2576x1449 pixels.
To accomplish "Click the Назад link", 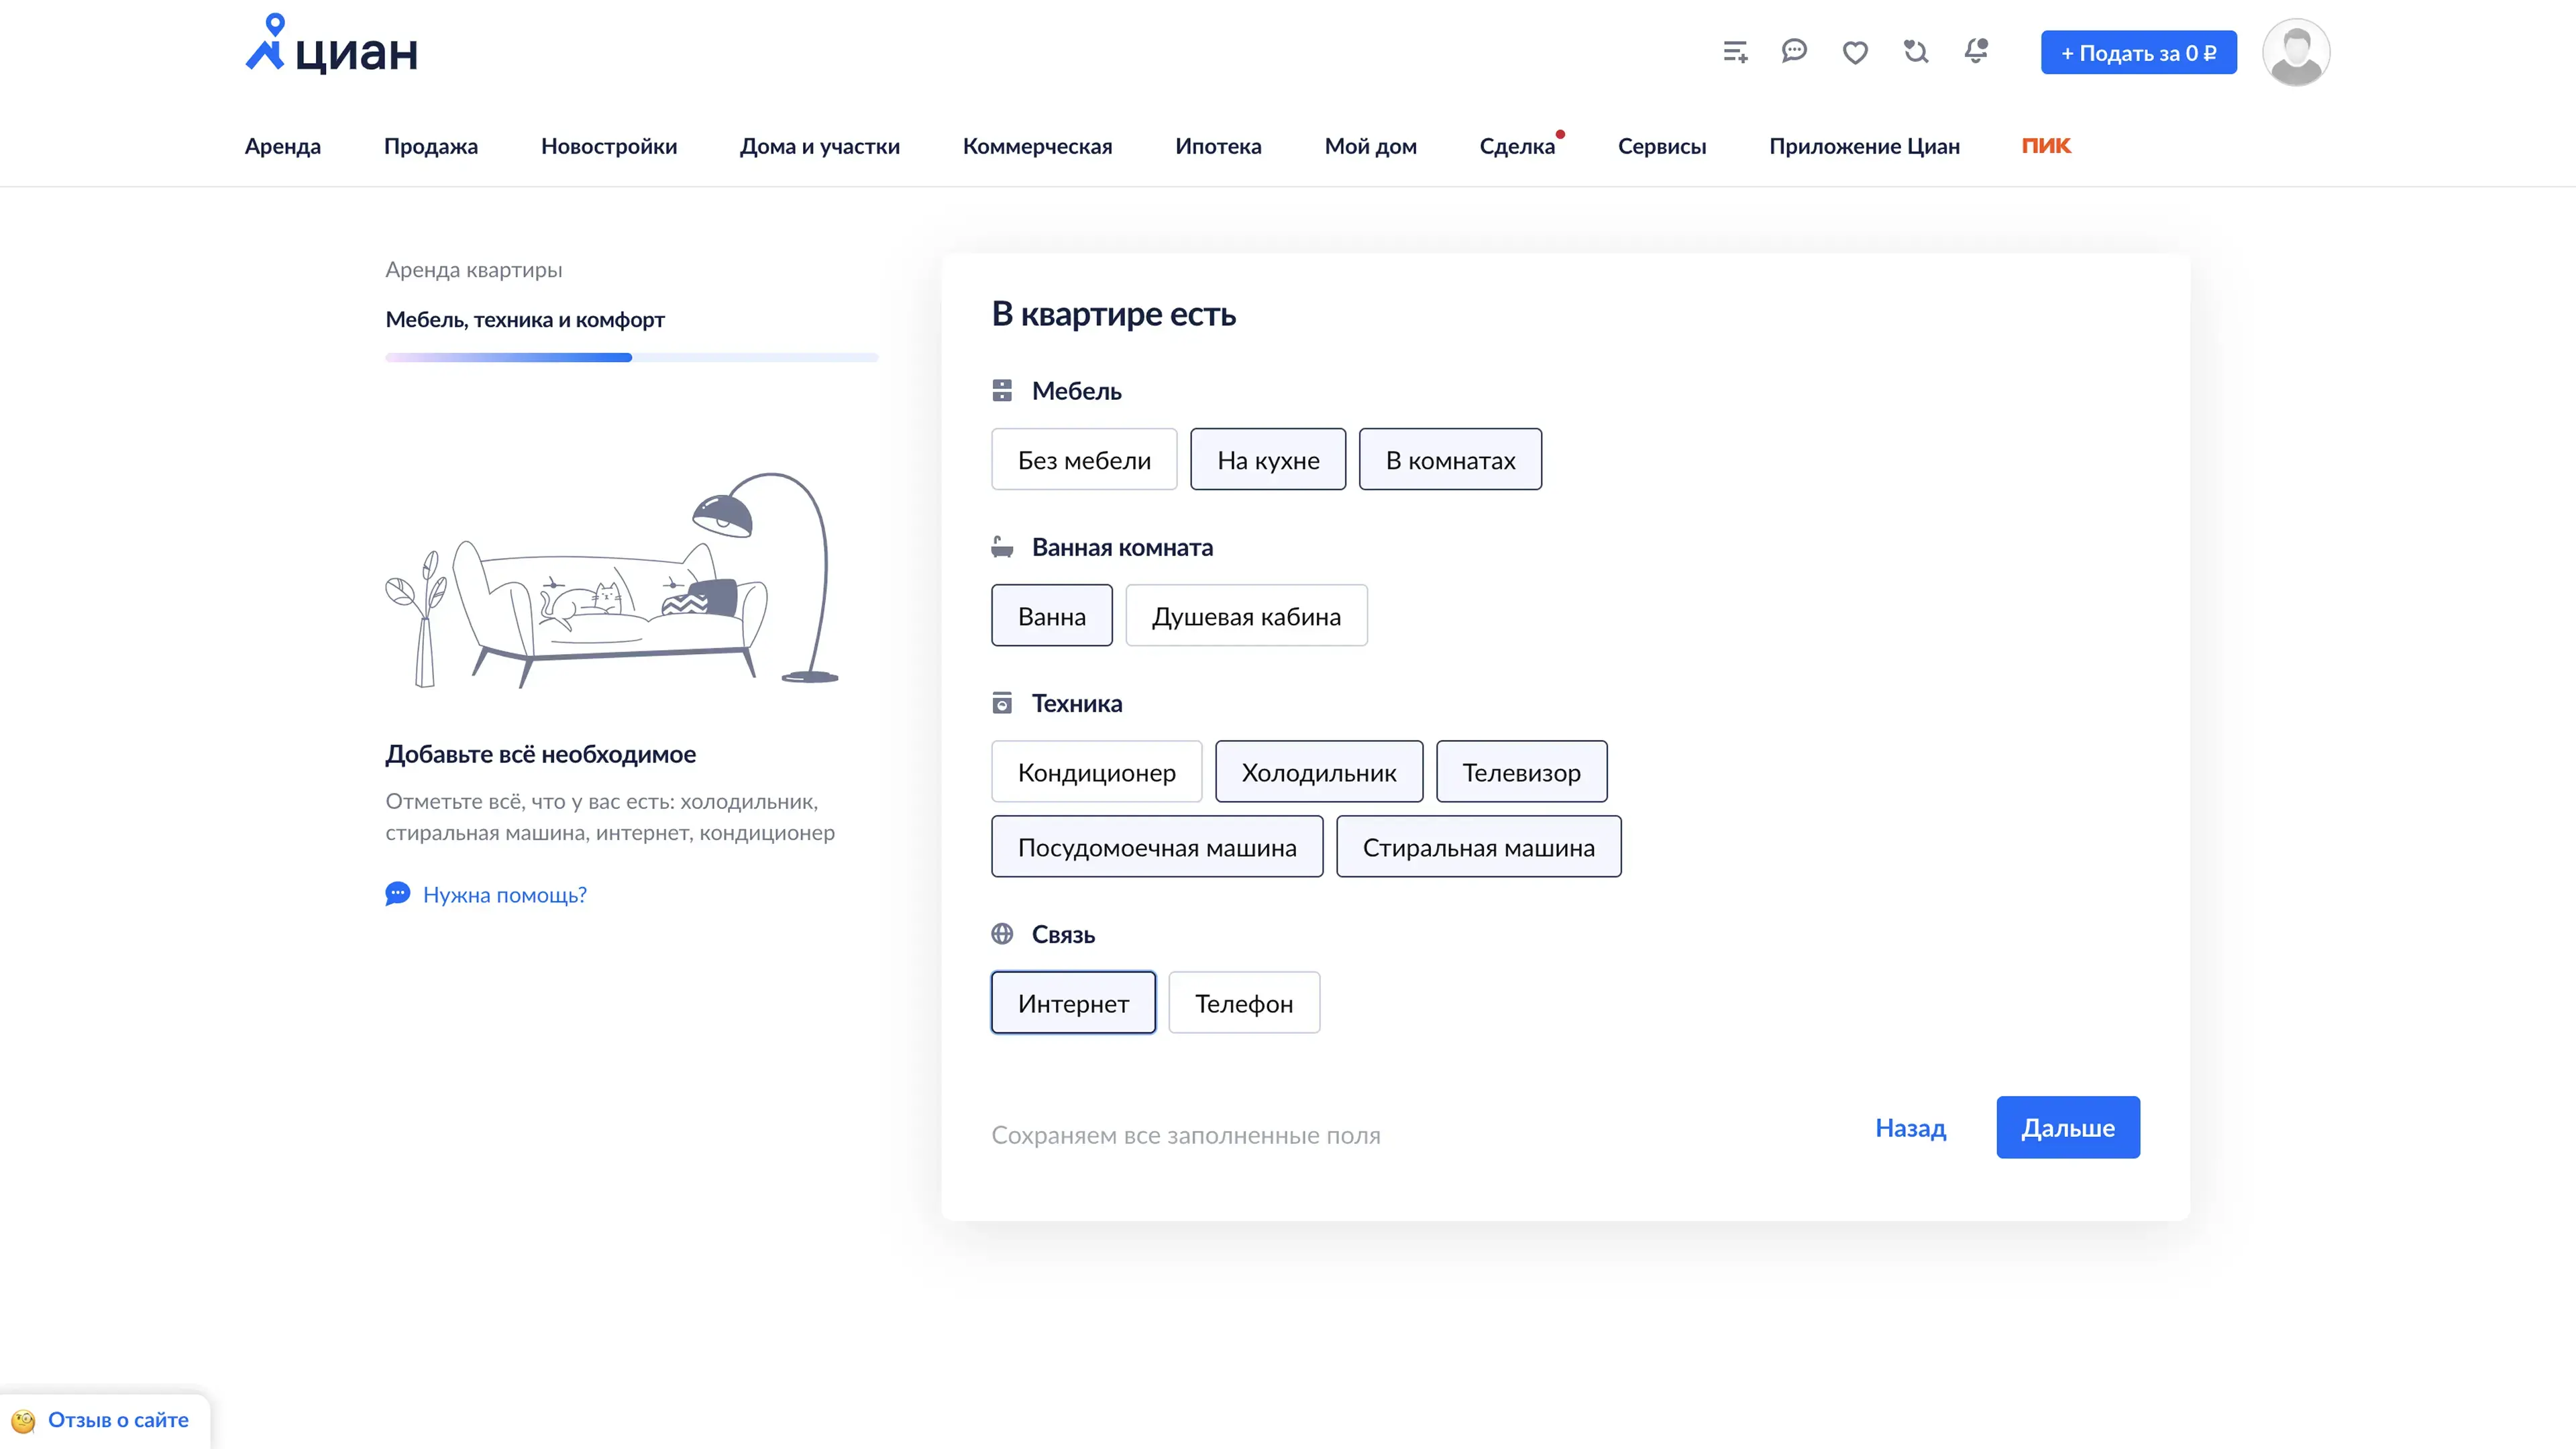I will point(1910,1128).
